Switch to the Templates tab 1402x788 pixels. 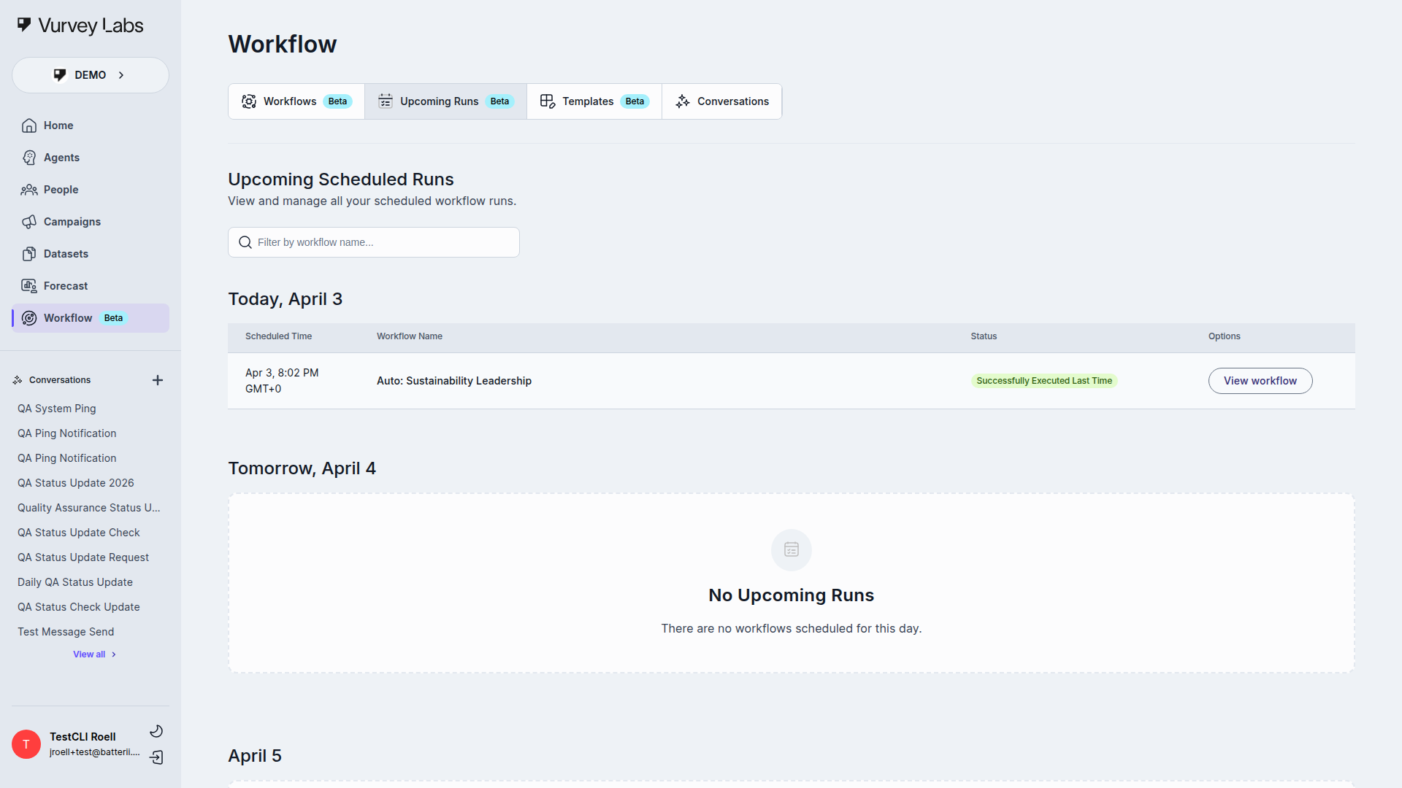pos(594,101)
